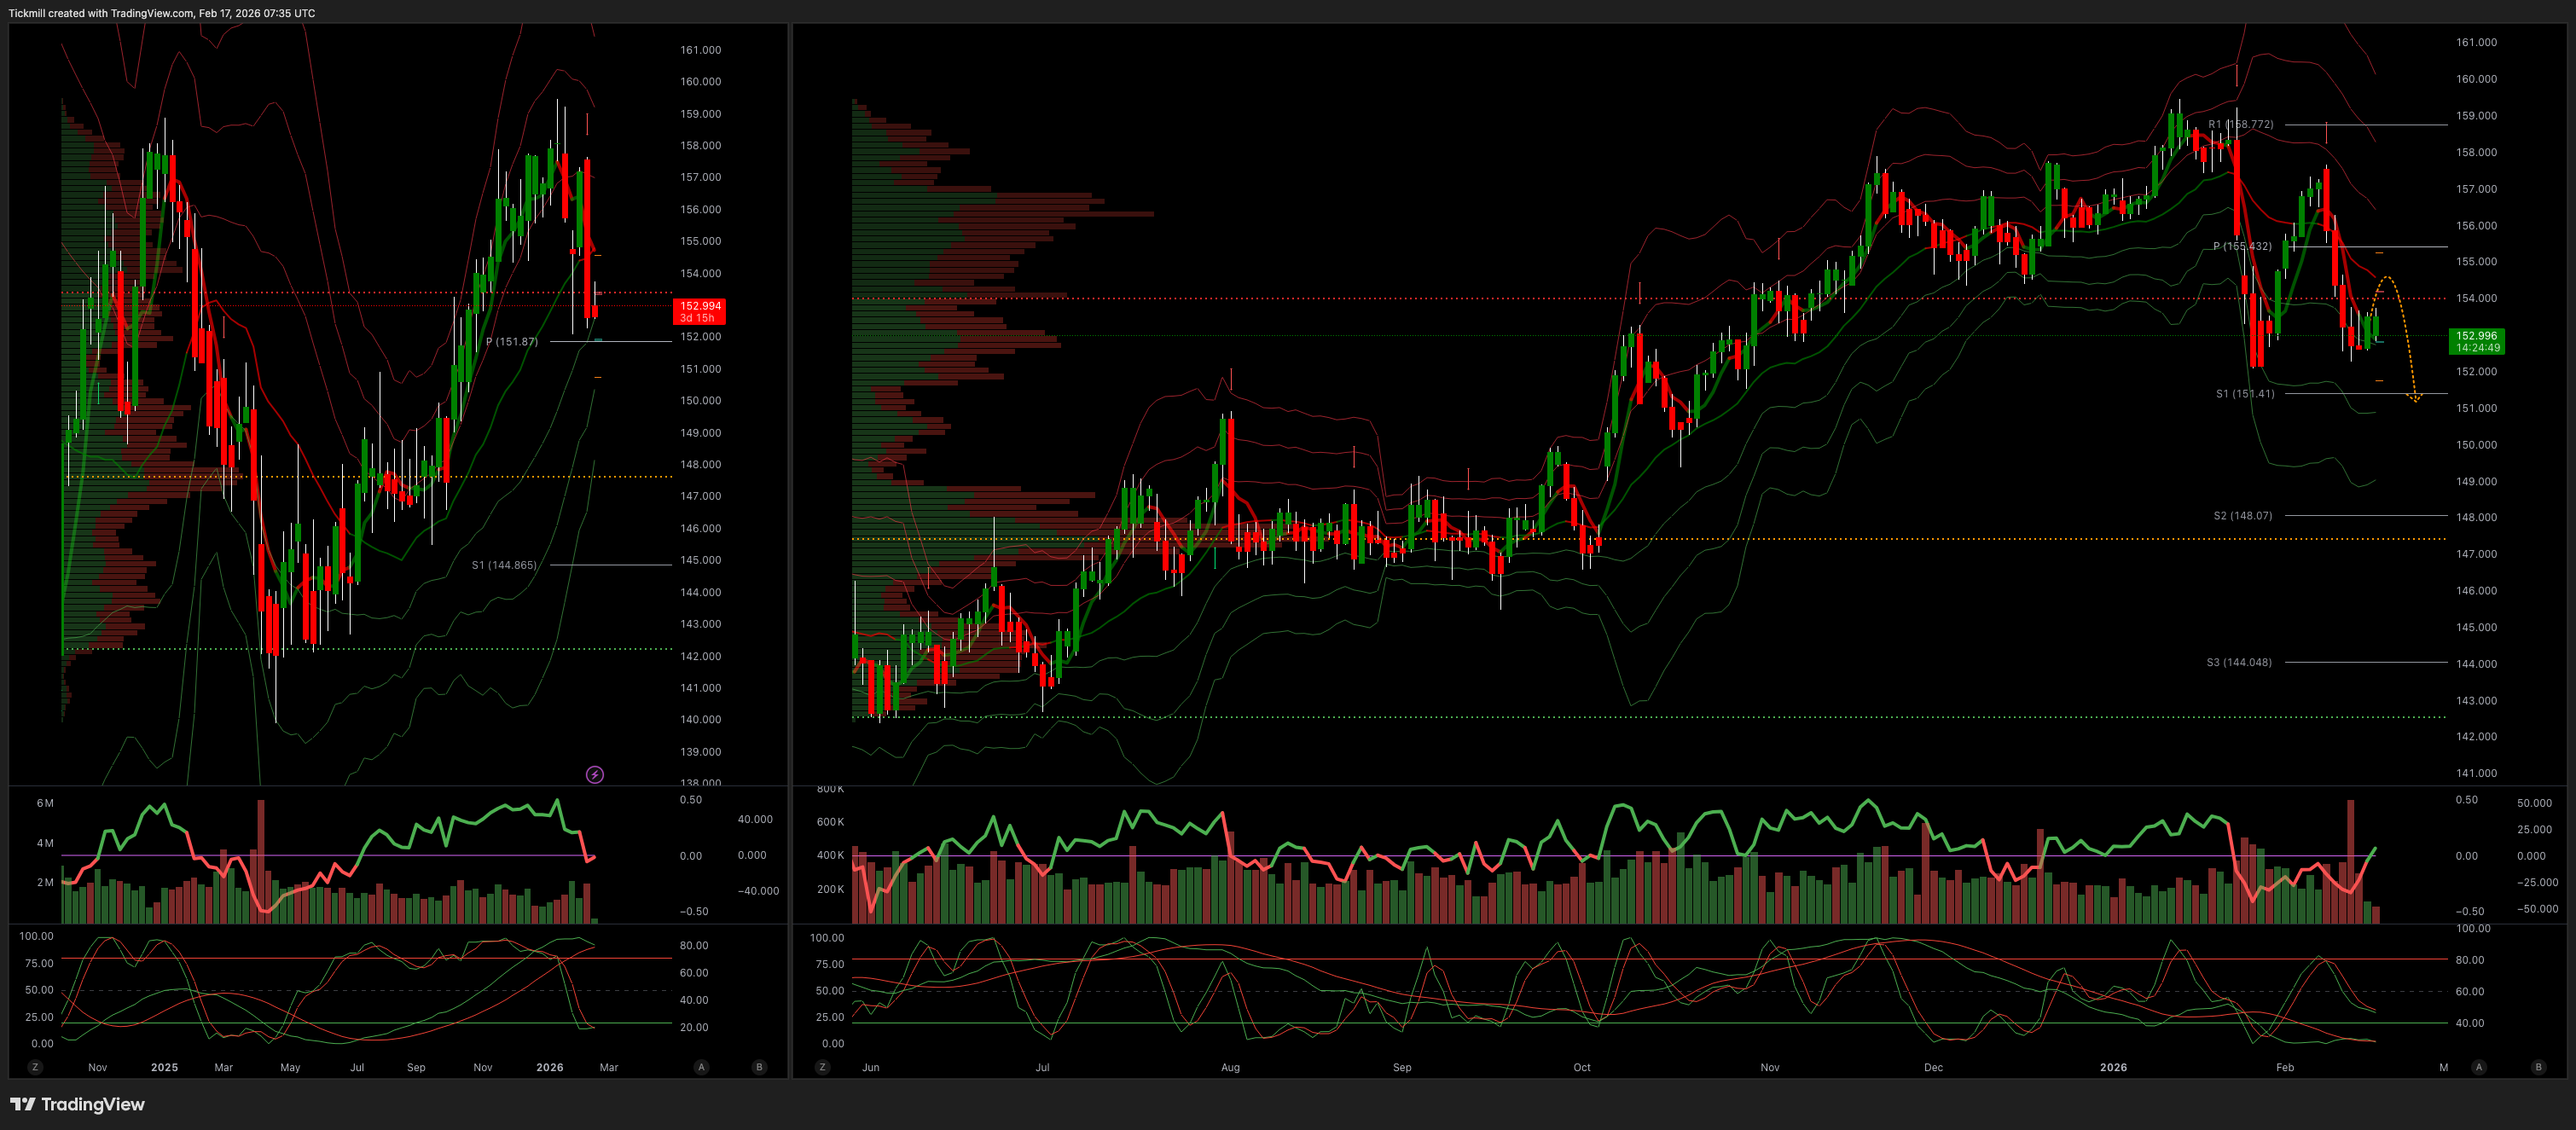The height and width of the screenshot is (1130, 2576).
Task: Click the Z timezone button on right chart
Action: [822, 1067]
